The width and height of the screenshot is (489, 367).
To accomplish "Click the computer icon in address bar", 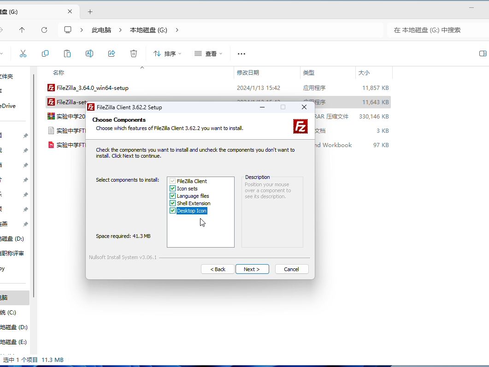I will 68,30.
